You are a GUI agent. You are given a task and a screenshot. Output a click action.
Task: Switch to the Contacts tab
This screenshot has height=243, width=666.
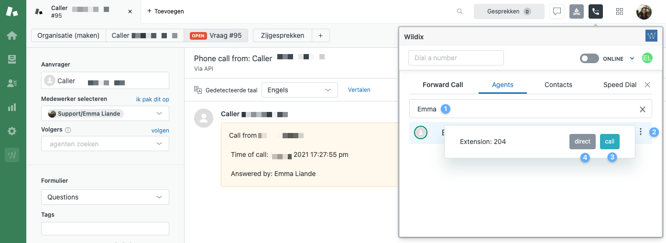[558, 85]
